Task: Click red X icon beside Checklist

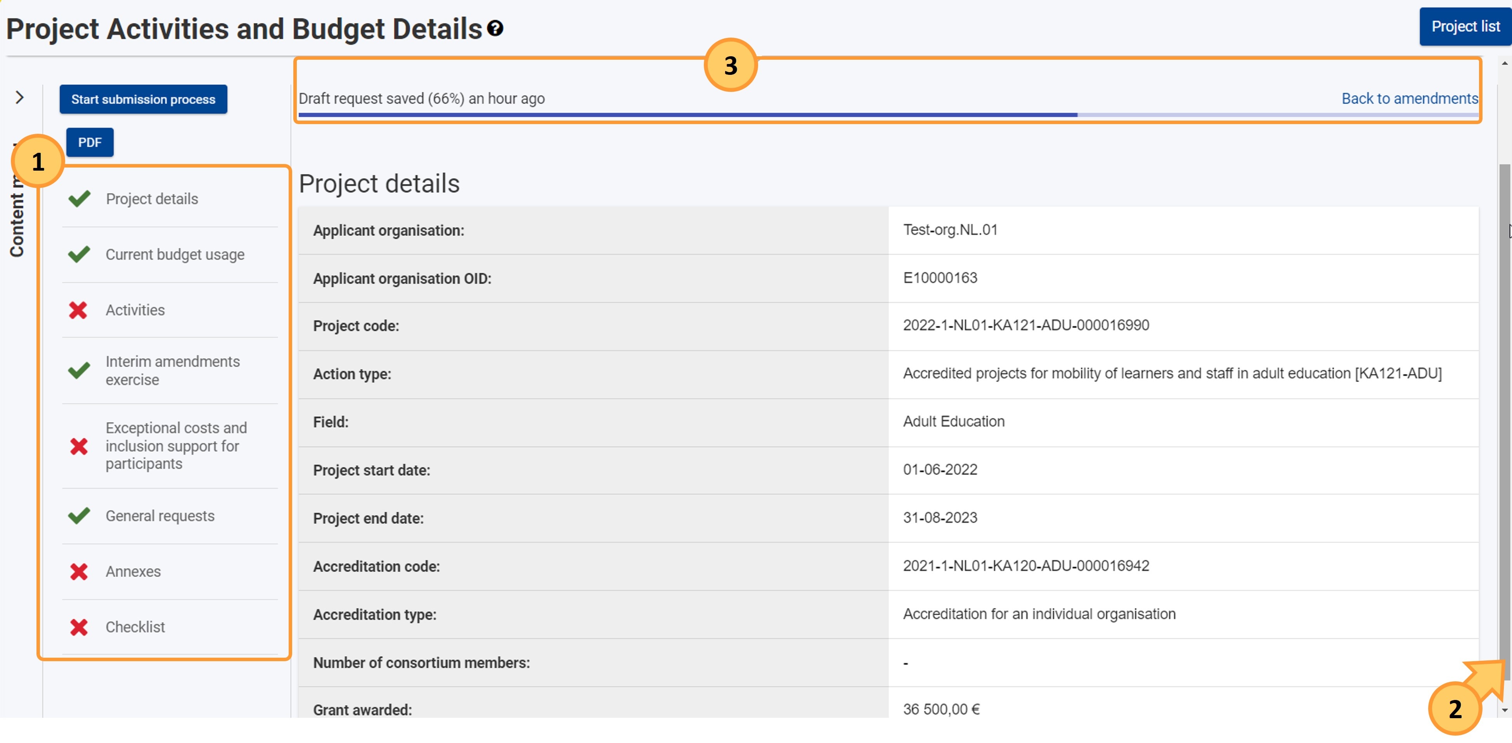Action: click(79, 627)
